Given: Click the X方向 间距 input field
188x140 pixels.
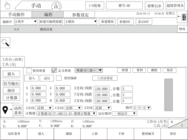Looking at the screenshot, I should coord(102,88).
